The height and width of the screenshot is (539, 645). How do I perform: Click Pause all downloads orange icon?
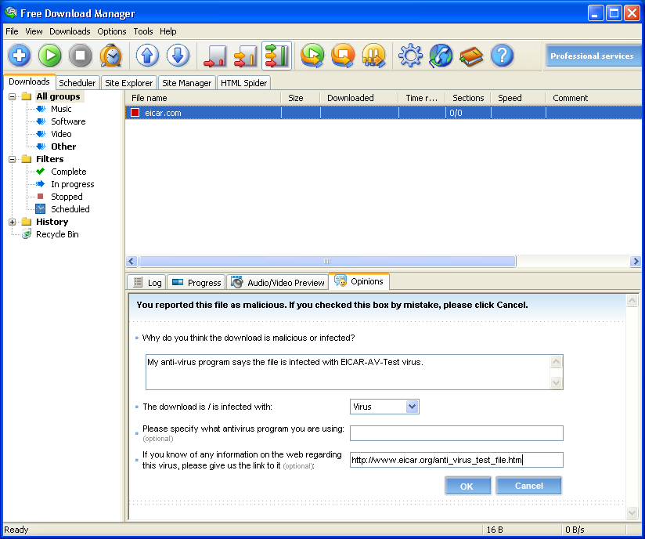coord(373,55)
